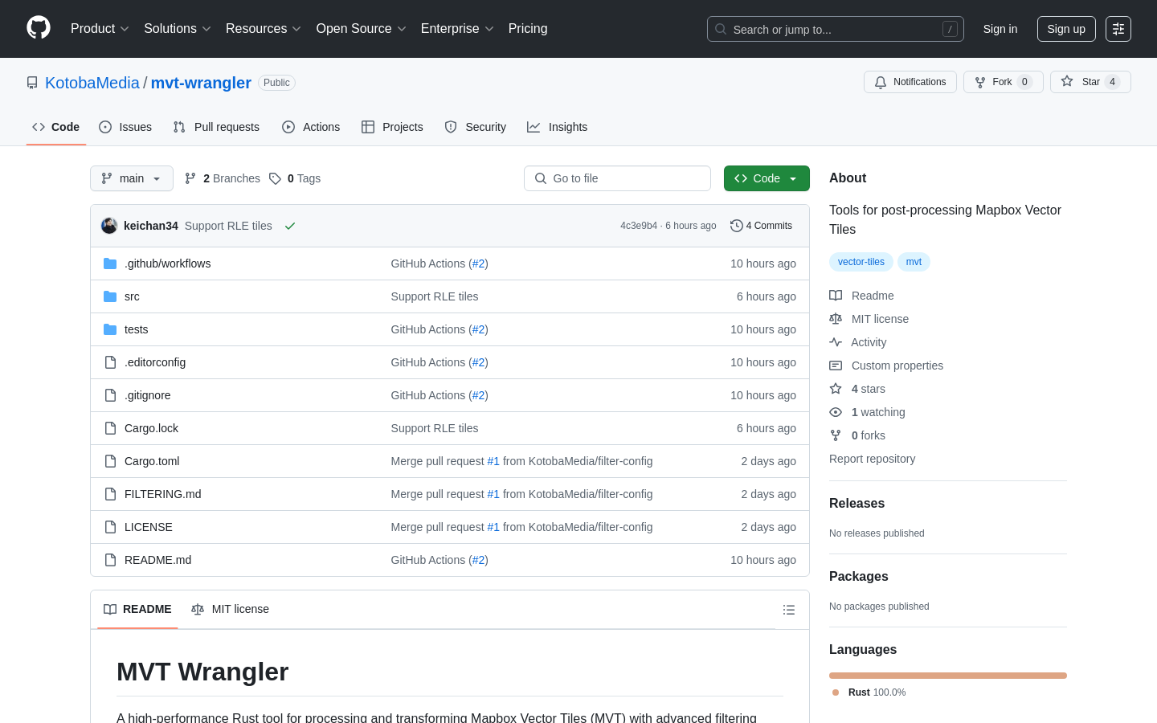Click the tests folder icon
This screenshot has width=1157, height=723.
click(x=110, y=329)
